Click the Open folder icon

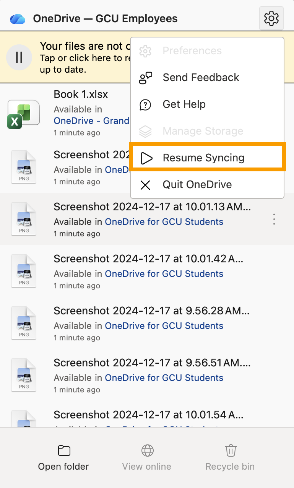[64, 451]
